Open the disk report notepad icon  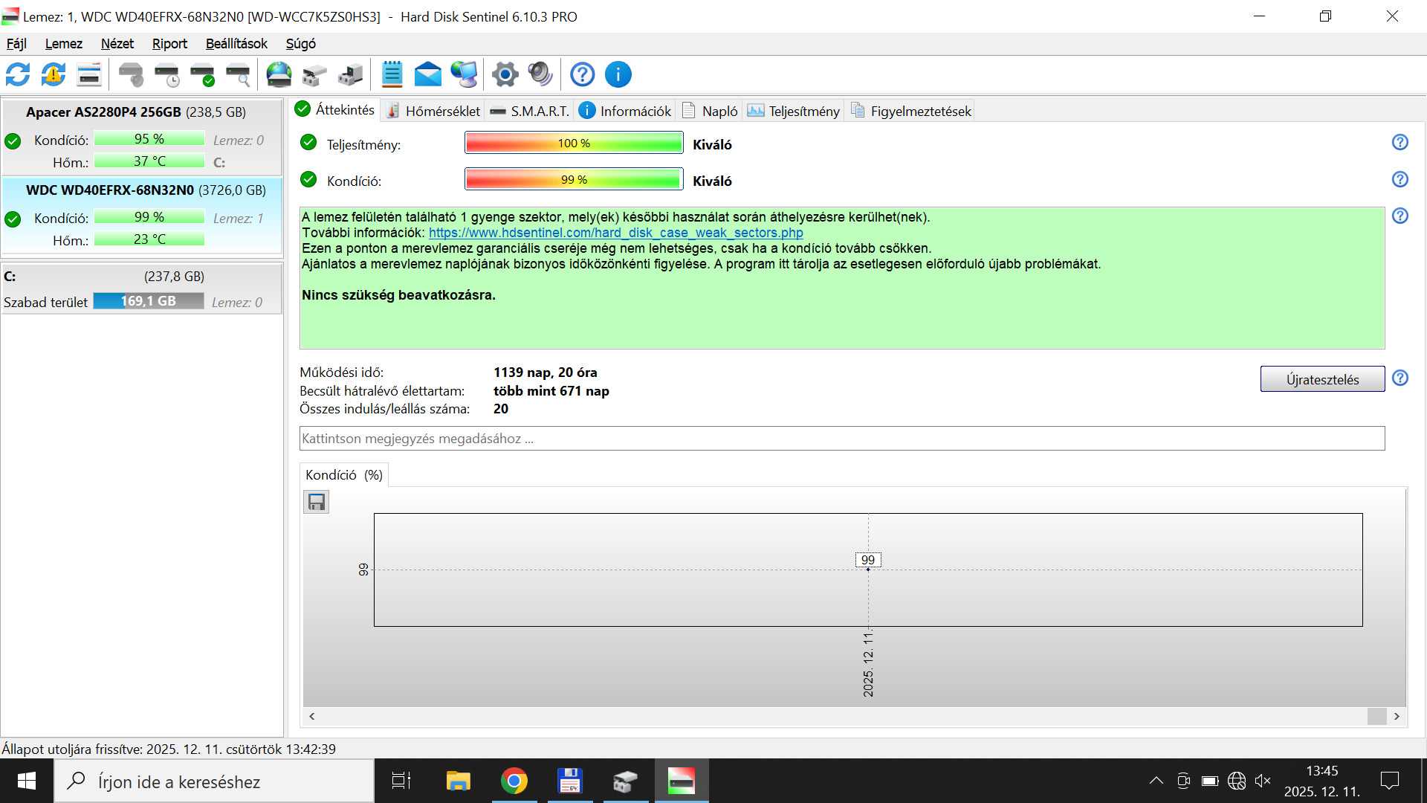click(392, 74)
